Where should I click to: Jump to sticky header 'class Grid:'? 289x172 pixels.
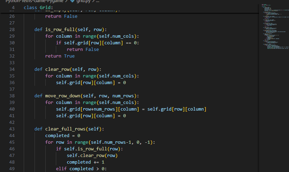point(38,7)
